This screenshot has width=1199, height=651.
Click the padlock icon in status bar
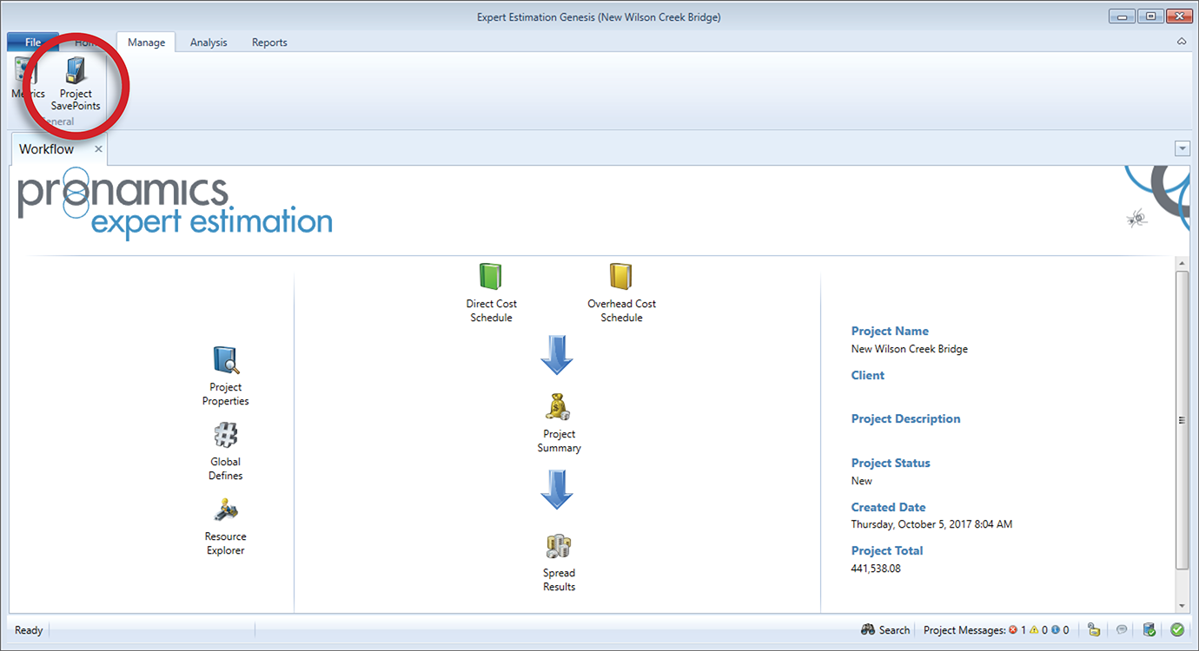click(1094, 630)
